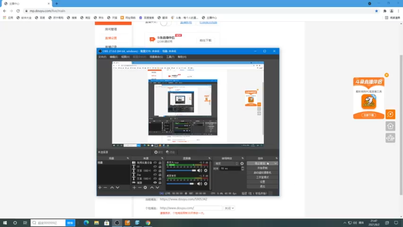The height and width of the screenshot is (227, 403).
Task: Add a new scene with the plus icon
Action: pos(100,188)
